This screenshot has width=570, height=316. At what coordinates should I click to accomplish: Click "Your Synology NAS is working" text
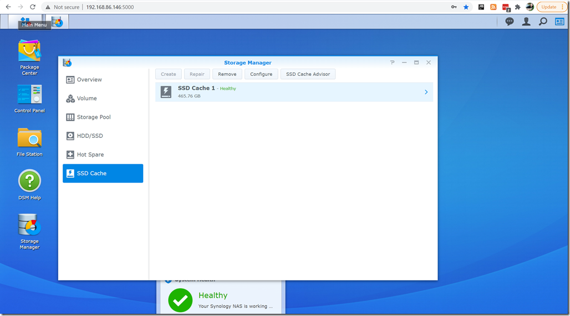[235, 306]
